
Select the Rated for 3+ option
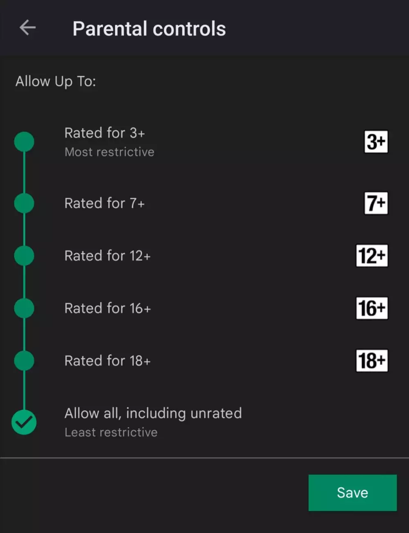tap(104, 133)
